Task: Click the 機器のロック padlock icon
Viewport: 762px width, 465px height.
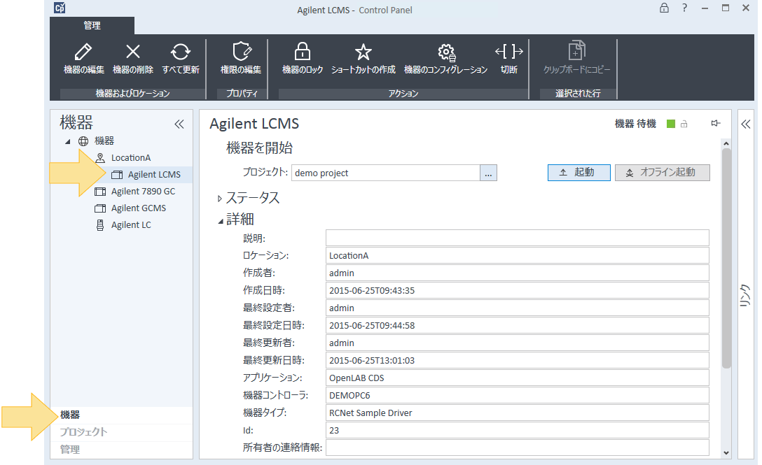Action: click(303, 51)
